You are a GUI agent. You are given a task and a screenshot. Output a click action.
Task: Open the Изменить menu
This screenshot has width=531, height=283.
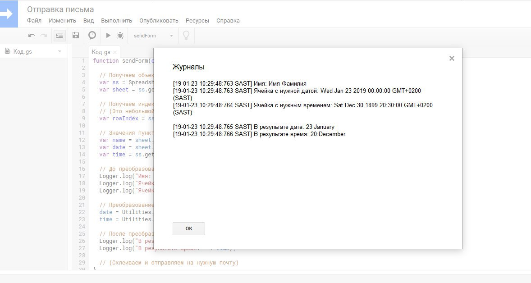pyautogui.click(x=62, y=21)
